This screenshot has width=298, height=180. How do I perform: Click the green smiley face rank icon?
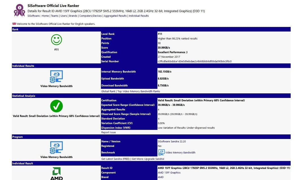(56, 40)
